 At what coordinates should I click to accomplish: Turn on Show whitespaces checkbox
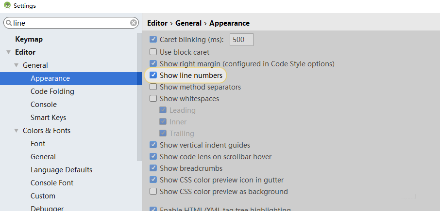(153, 99)
